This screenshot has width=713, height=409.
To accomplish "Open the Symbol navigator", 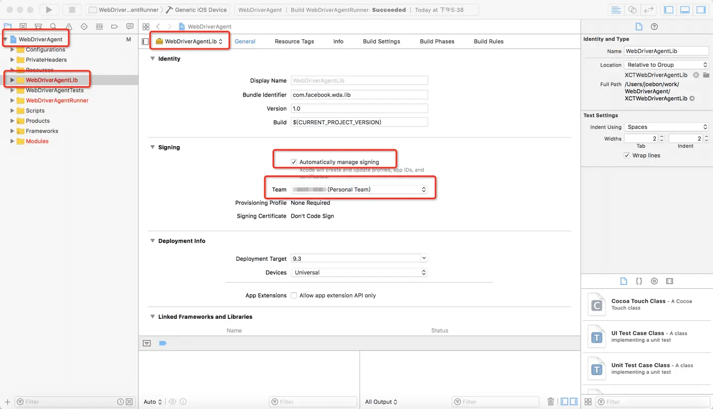I will tap(38, 26).
